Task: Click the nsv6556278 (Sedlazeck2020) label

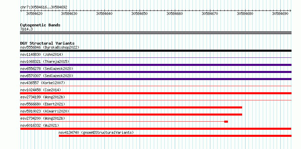Action: (x=47, y=69)
